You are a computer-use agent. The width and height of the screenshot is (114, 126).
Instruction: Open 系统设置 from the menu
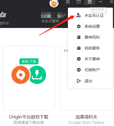coord(90,26)
